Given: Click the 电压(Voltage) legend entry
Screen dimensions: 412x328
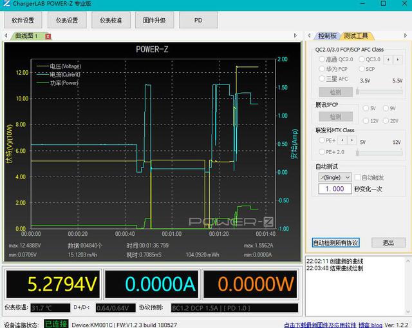Looking at the screenshot, I should click(x=59, y=66).
